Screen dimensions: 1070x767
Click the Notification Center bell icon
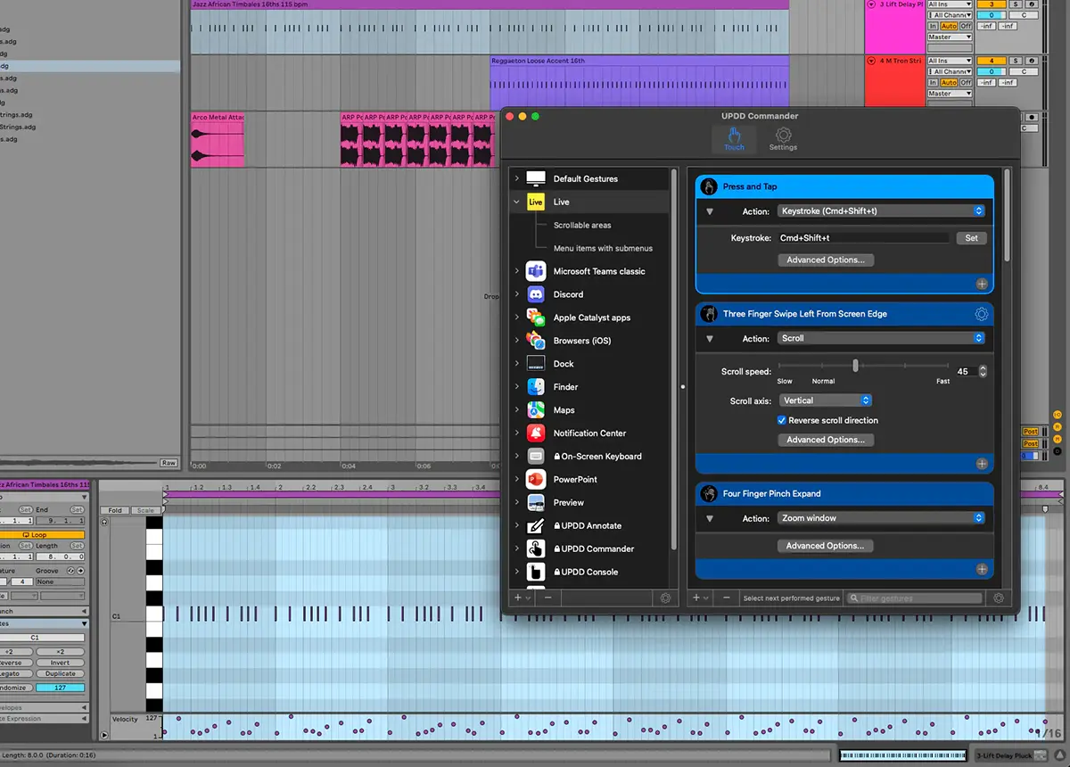point(536,433)
